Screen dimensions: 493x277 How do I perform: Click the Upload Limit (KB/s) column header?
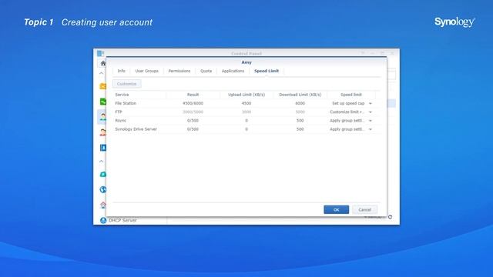click(x=246, y=95)
